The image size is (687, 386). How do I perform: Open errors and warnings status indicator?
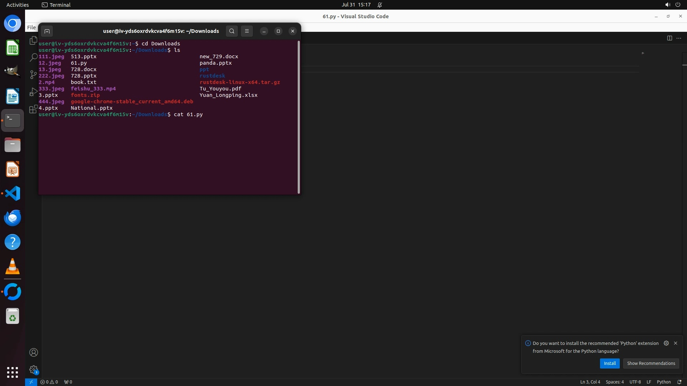point(49,382)
